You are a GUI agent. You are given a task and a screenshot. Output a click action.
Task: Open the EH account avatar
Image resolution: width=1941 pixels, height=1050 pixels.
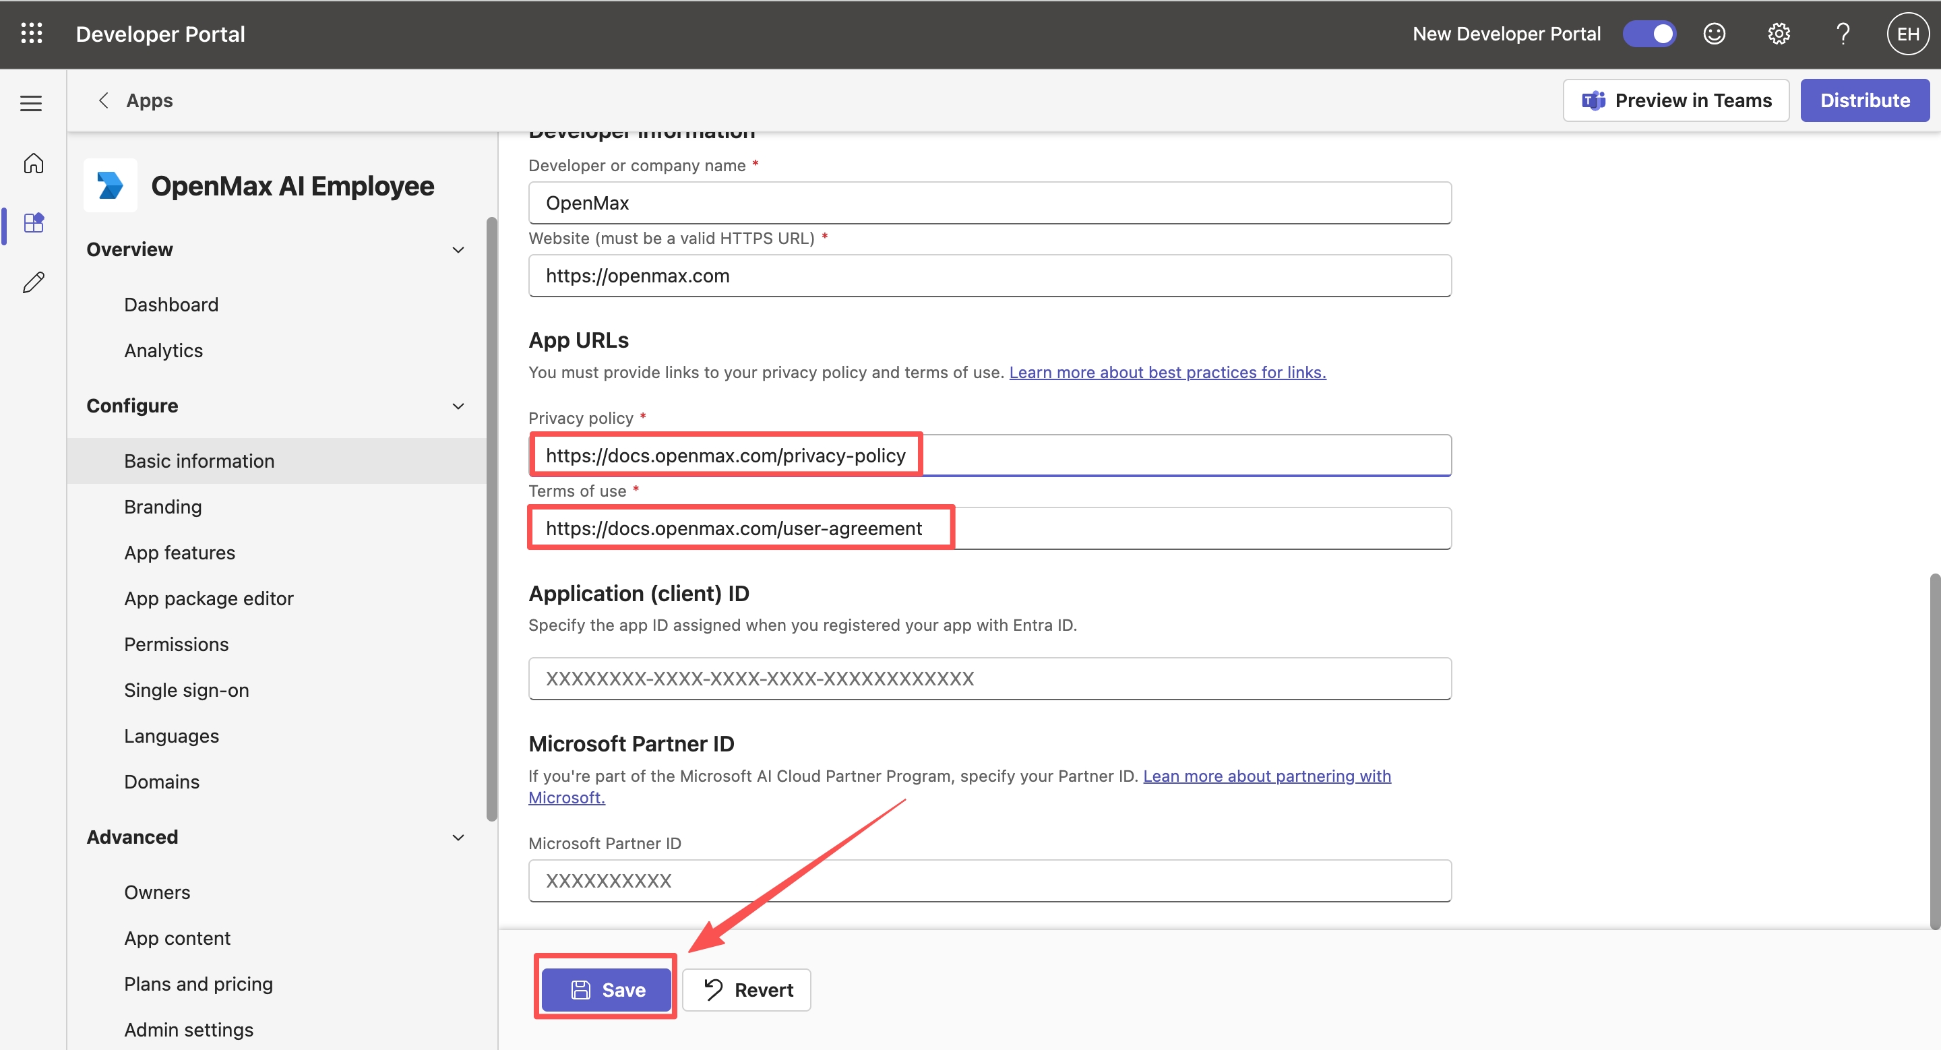[x=1908, y=34]
